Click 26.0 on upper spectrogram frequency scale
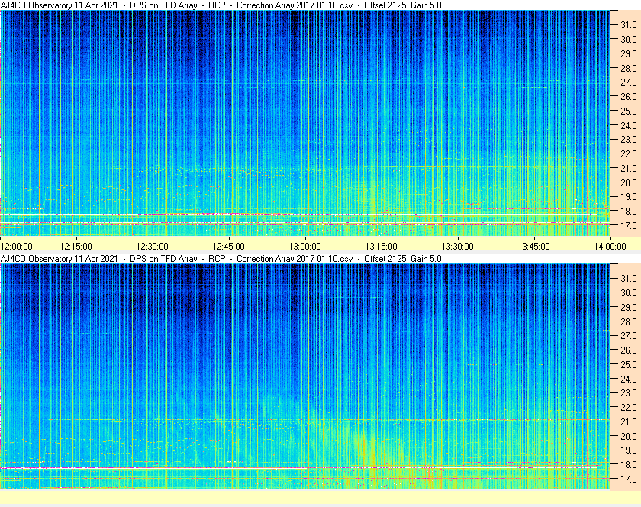641x507 pixels. (629, 96)
